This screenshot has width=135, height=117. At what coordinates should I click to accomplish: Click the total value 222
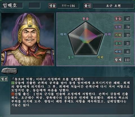point(127,60)
